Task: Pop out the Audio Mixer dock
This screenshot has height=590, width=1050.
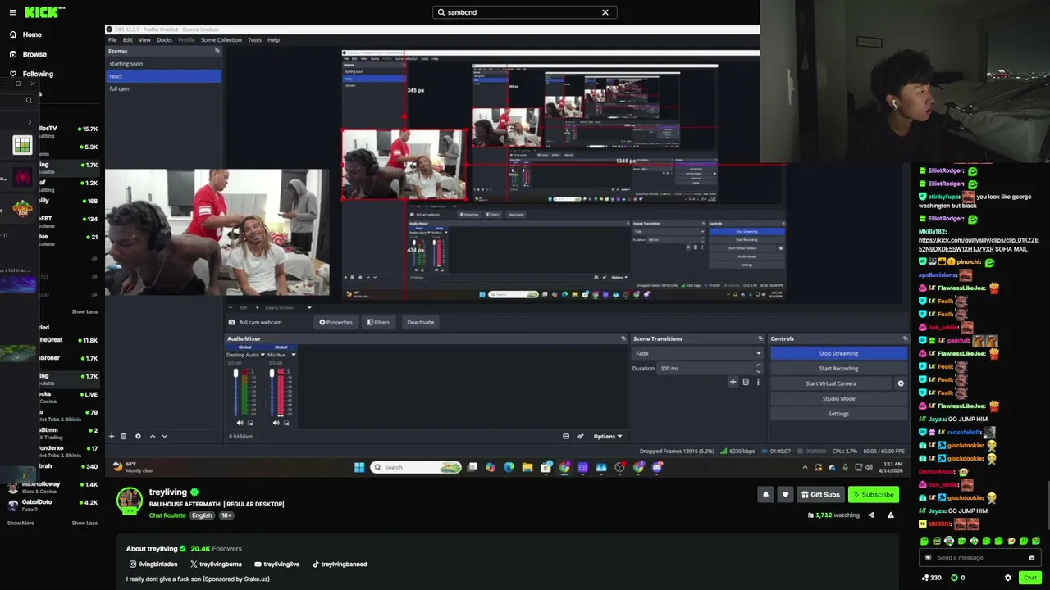Action: tap(623, 338)
